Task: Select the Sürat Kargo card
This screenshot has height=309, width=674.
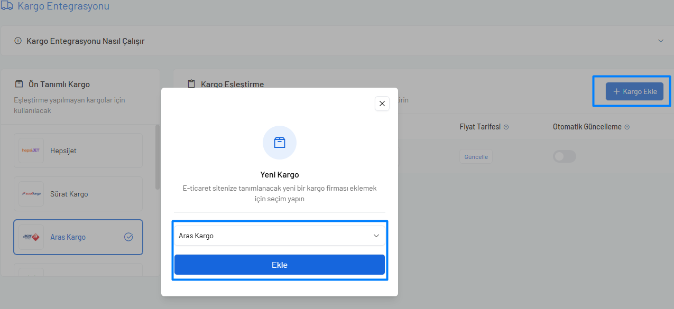Action: [x=78, y=194]
